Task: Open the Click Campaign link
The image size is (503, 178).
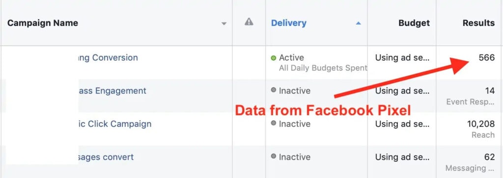Action: click(115, 124)
